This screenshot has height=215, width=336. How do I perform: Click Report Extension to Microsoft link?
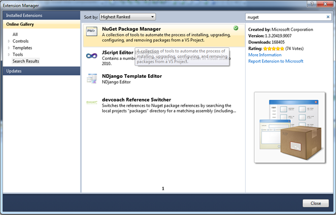(276, 61)
